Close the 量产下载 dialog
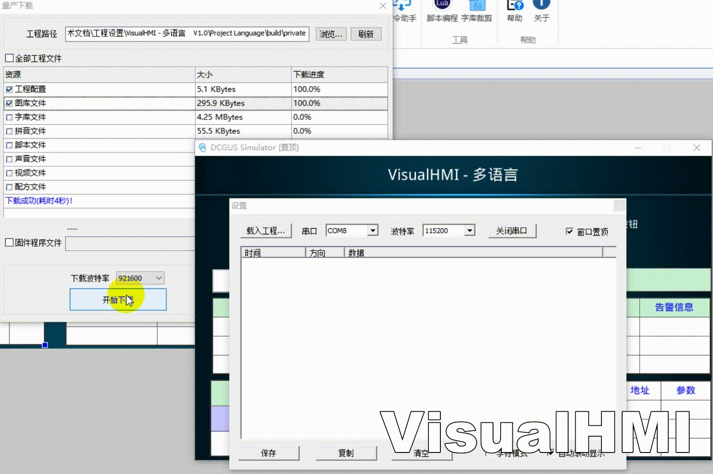 coord(383,6)
